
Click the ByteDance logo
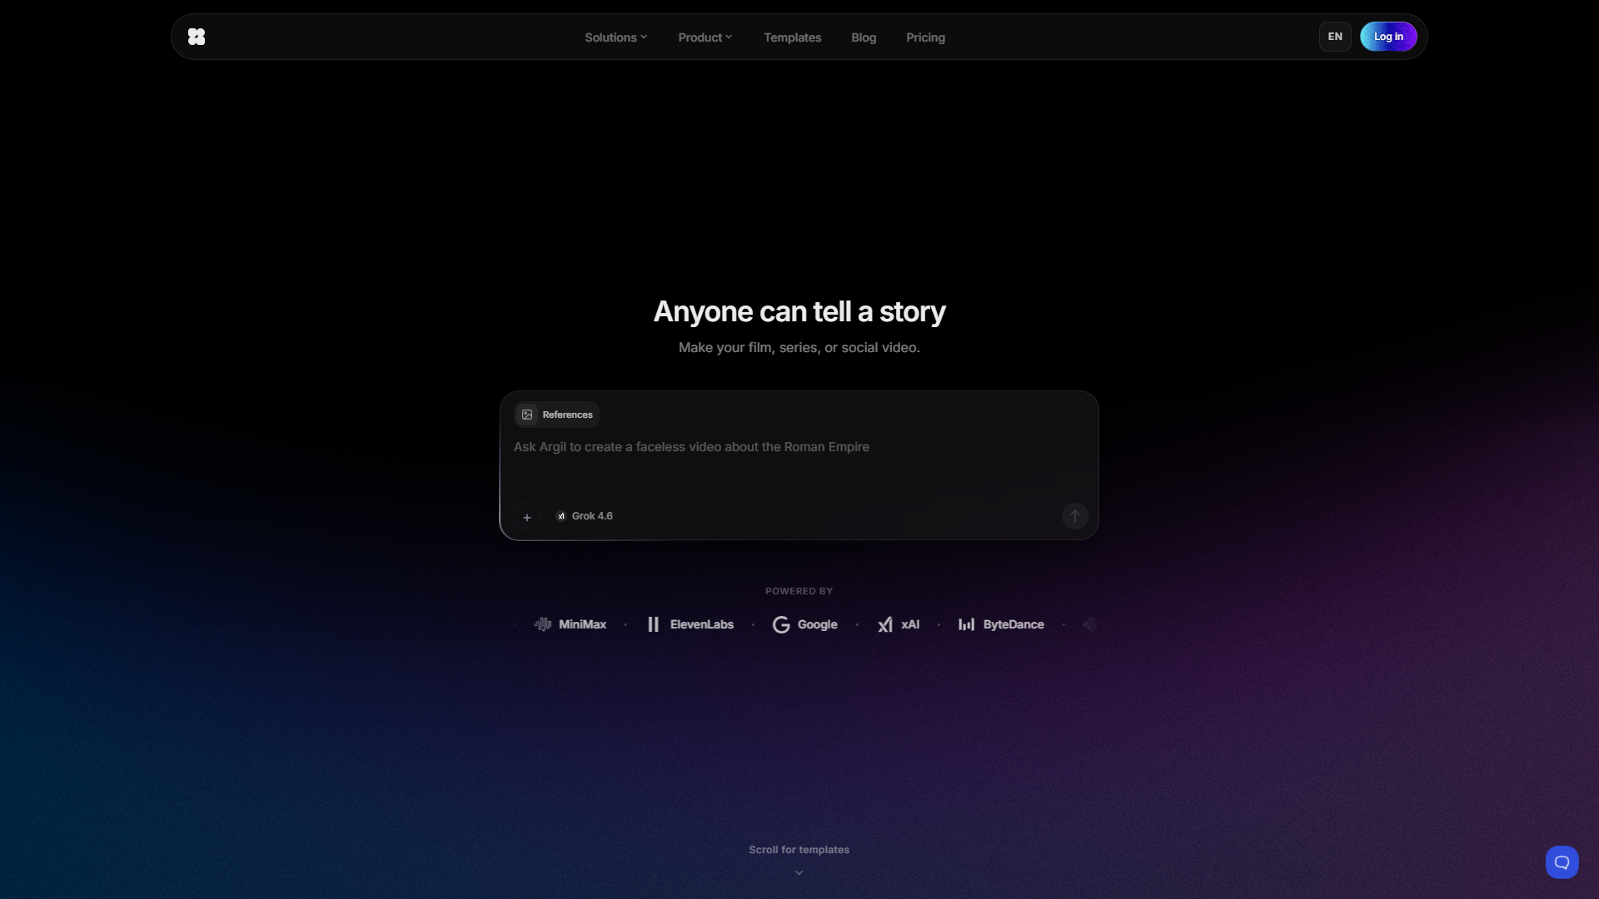click(x=1001, y=624)
